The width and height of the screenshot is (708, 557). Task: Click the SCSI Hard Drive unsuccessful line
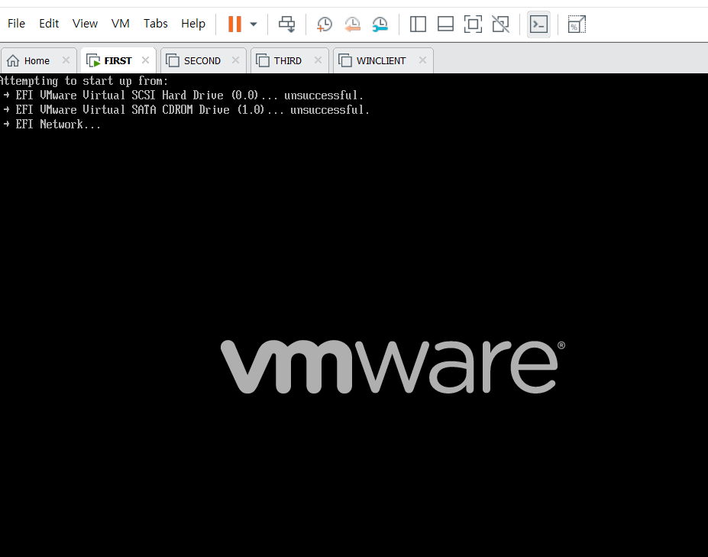click(x=183, y=96)
